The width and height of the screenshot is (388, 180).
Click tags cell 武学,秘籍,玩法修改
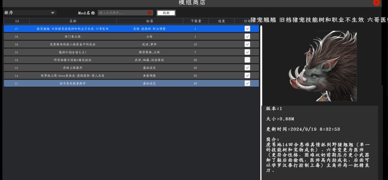[149, 60]
